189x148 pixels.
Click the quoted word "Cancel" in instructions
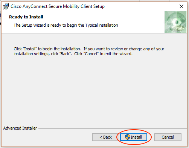tap(91, 54)
